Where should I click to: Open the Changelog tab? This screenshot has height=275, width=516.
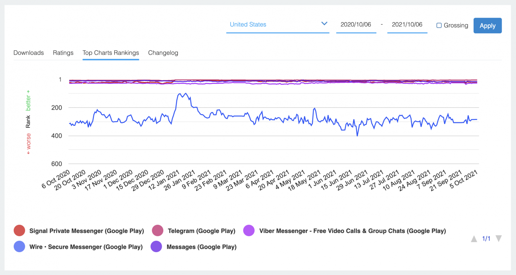pos(163,53)
